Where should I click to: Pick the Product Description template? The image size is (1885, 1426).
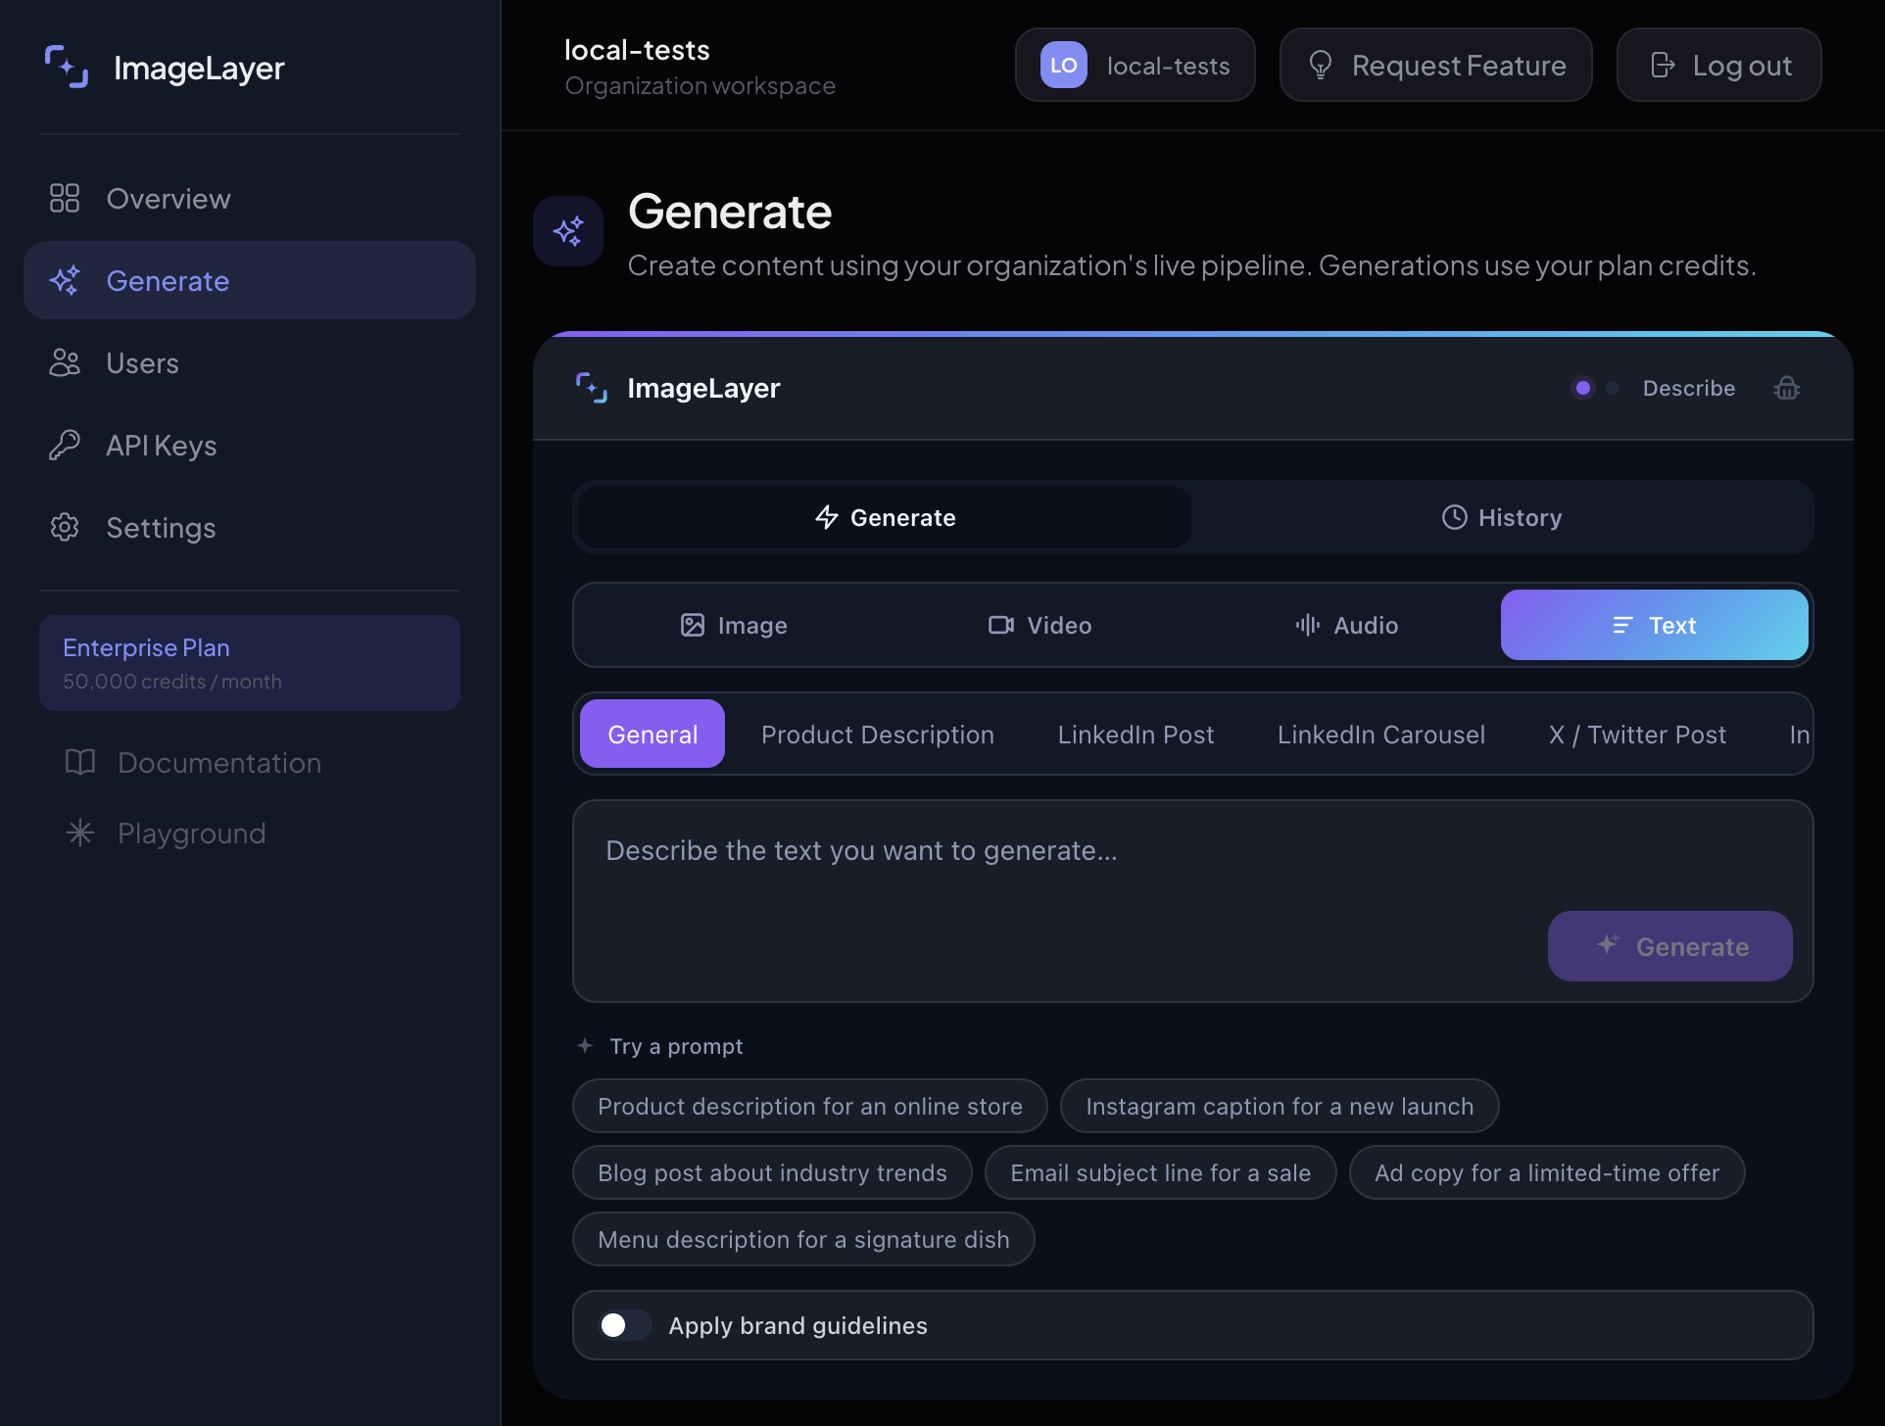(x=878, y=735)
